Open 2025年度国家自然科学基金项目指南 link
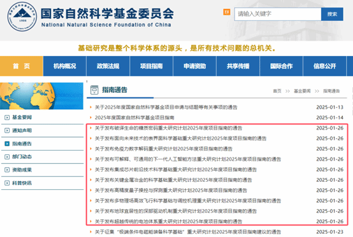 pyautogui.click(x=134, y=118)
